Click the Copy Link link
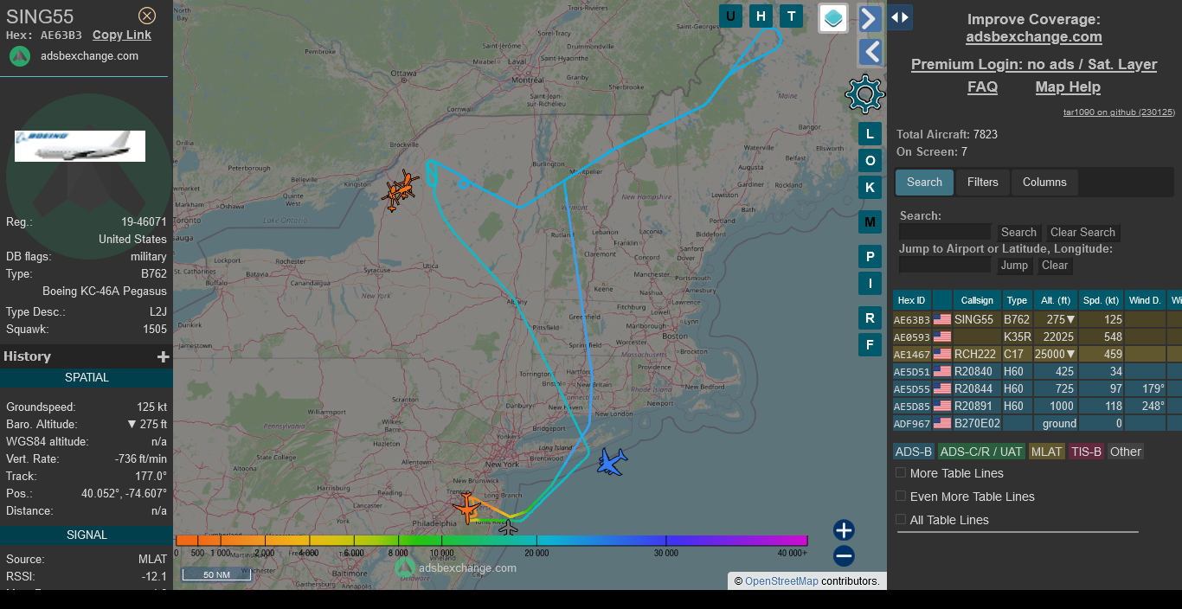The height and width of the screenshot is (609, 1182). point(122,35)
